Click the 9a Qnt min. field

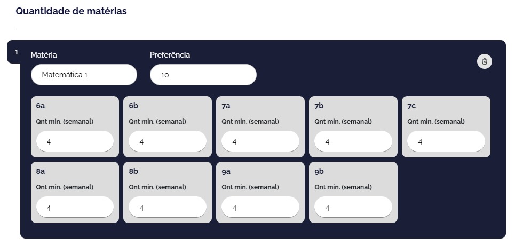(260, 207)
